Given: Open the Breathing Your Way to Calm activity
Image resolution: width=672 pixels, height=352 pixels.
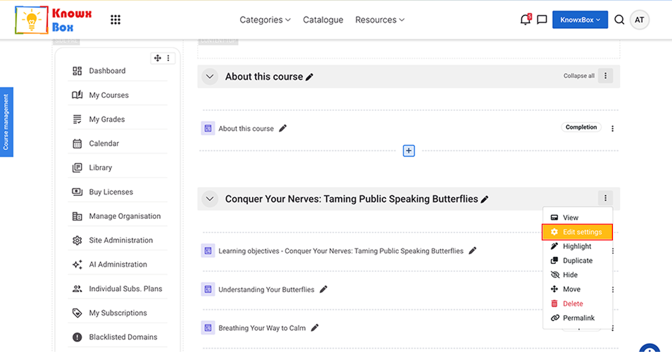Looking at the screenshot, I should pyautogui.click(x=262, y=328).
